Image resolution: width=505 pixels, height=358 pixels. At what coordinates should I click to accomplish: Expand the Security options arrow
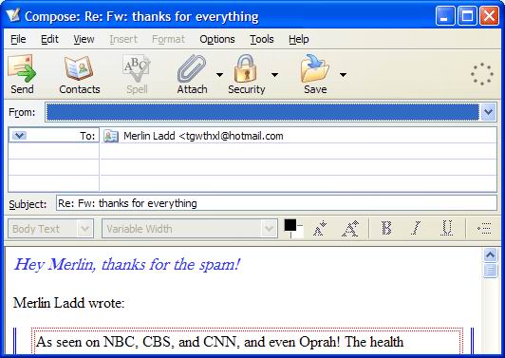pos(274,75)
